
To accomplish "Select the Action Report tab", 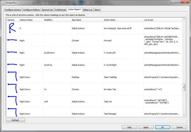I will tap(75, 9).
